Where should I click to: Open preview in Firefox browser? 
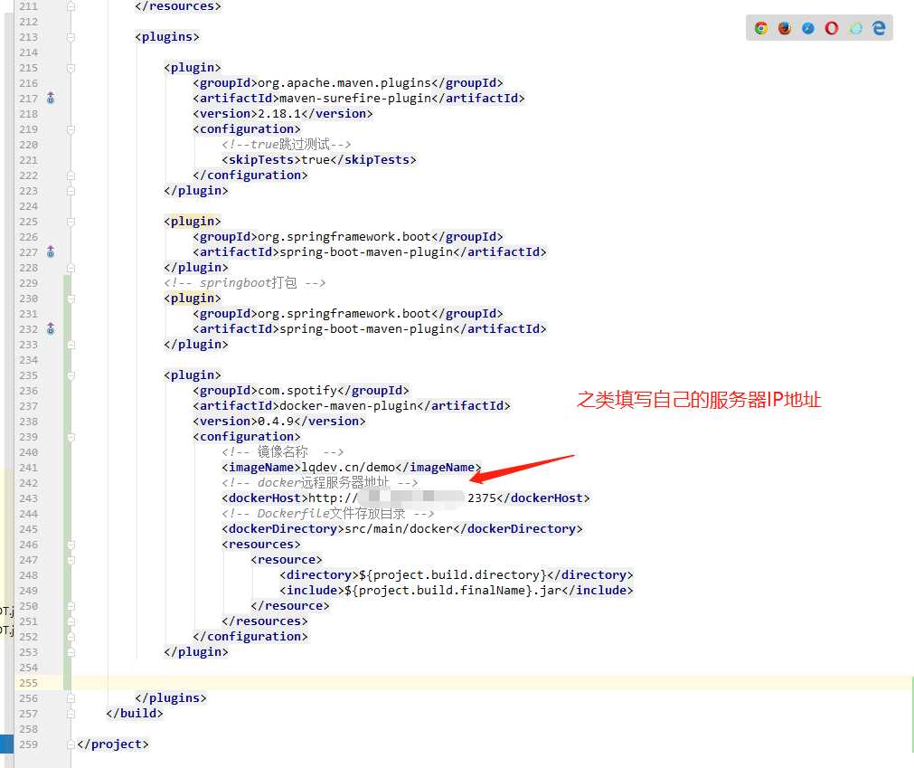pyautogui.click(x=785, y=28)
